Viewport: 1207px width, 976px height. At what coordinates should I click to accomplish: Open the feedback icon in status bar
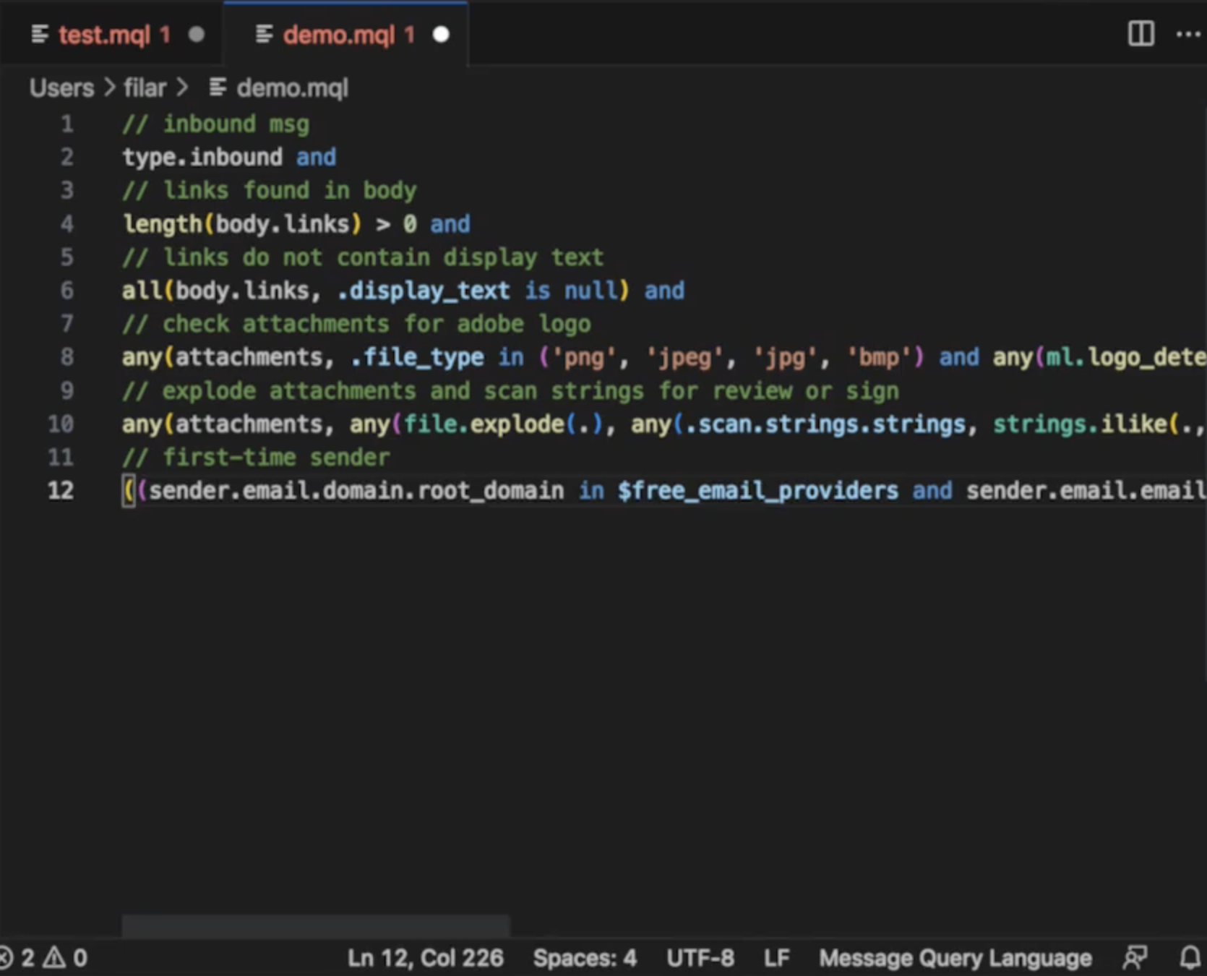(x=1135, y=958)
